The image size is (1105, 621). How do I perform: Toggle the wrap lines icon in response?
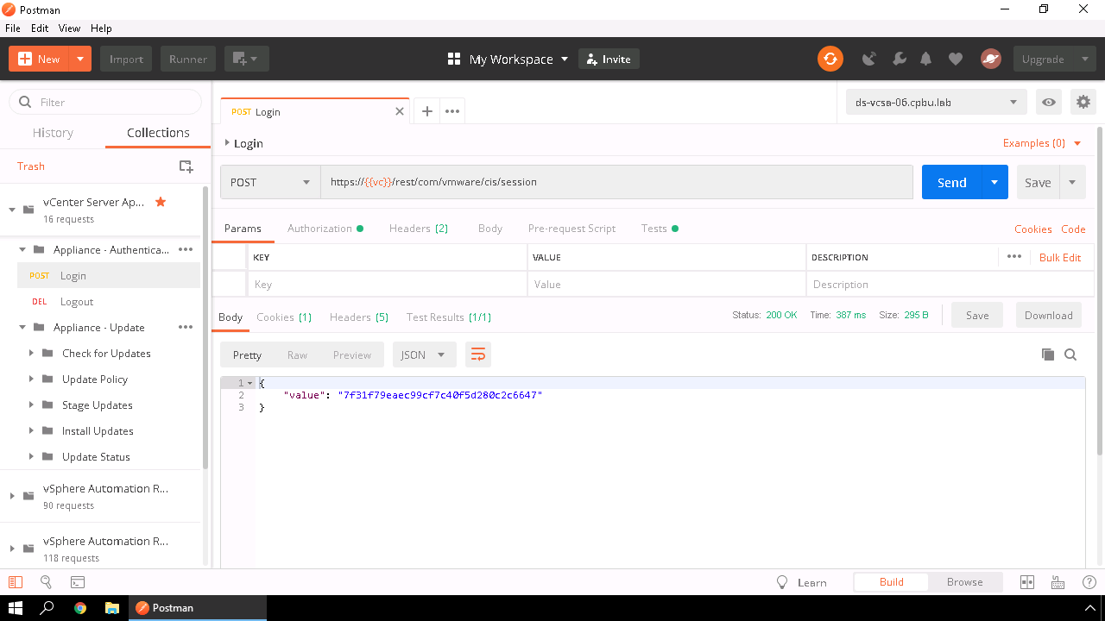click(477, 354)
